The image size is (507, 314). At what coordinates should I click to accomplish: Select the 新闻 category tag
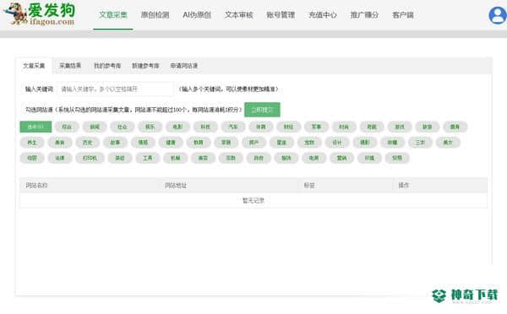click(95, 127)
